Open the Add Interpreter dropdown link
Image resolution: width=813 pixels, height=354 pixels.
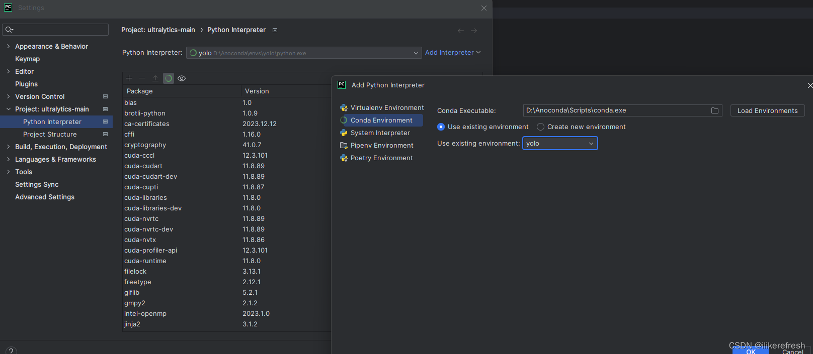point(453,53)
